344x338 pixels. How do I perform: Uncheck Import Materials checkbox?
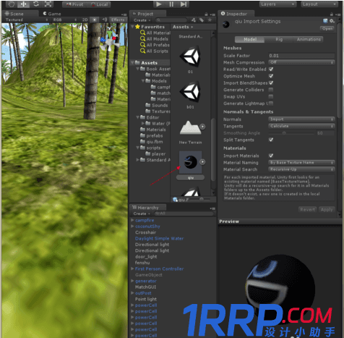coord(271,156)
